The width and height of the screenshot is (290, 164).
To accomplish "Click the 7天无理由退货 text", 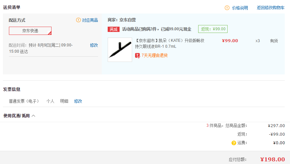I will coord(155,55).
